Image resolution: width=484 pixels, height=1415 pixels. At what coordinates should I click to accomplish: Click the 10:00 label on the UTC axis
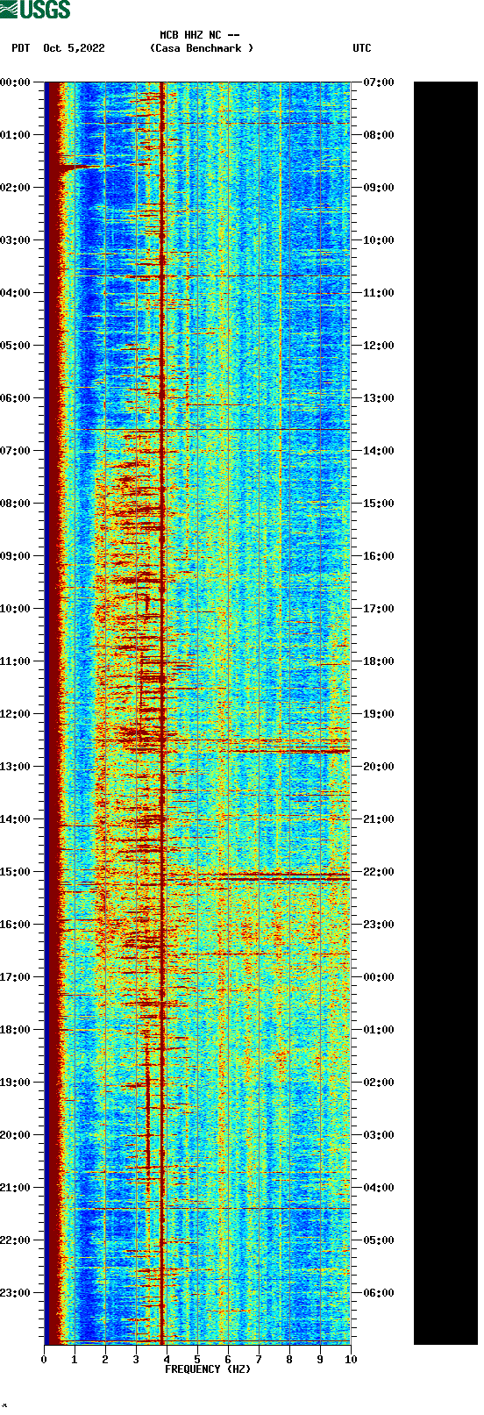click(x=379, y=240)
